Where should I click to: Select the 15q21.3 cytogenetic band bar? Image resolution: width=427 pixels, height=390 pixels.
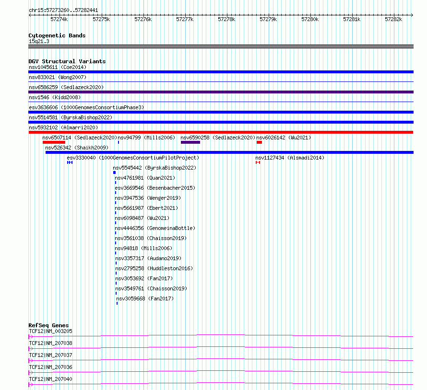click(x=221, y=46)
